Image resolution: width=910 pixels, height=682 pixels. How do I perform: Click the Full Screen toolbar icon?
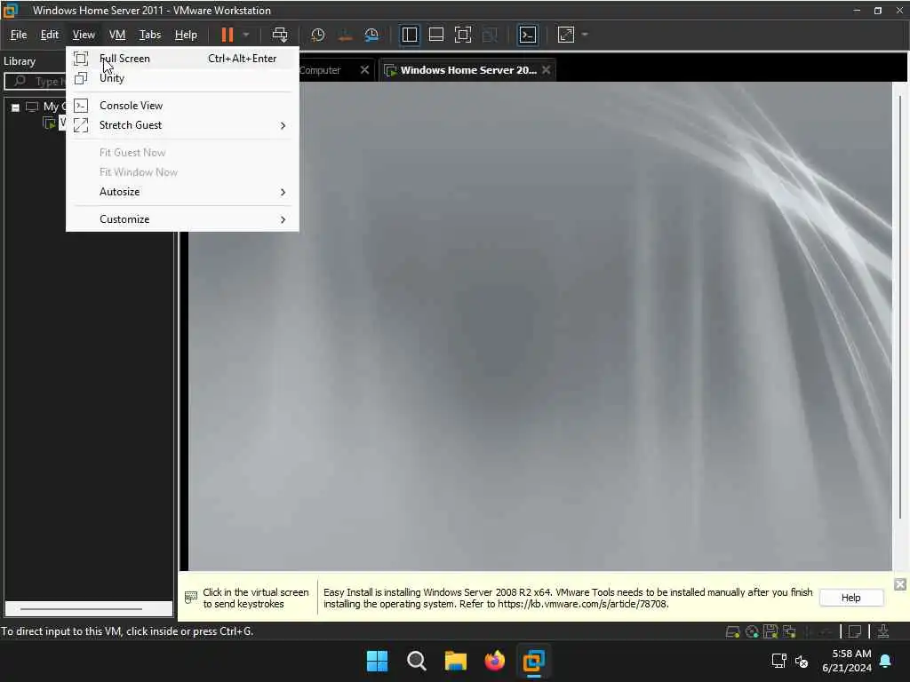(462, 35)
